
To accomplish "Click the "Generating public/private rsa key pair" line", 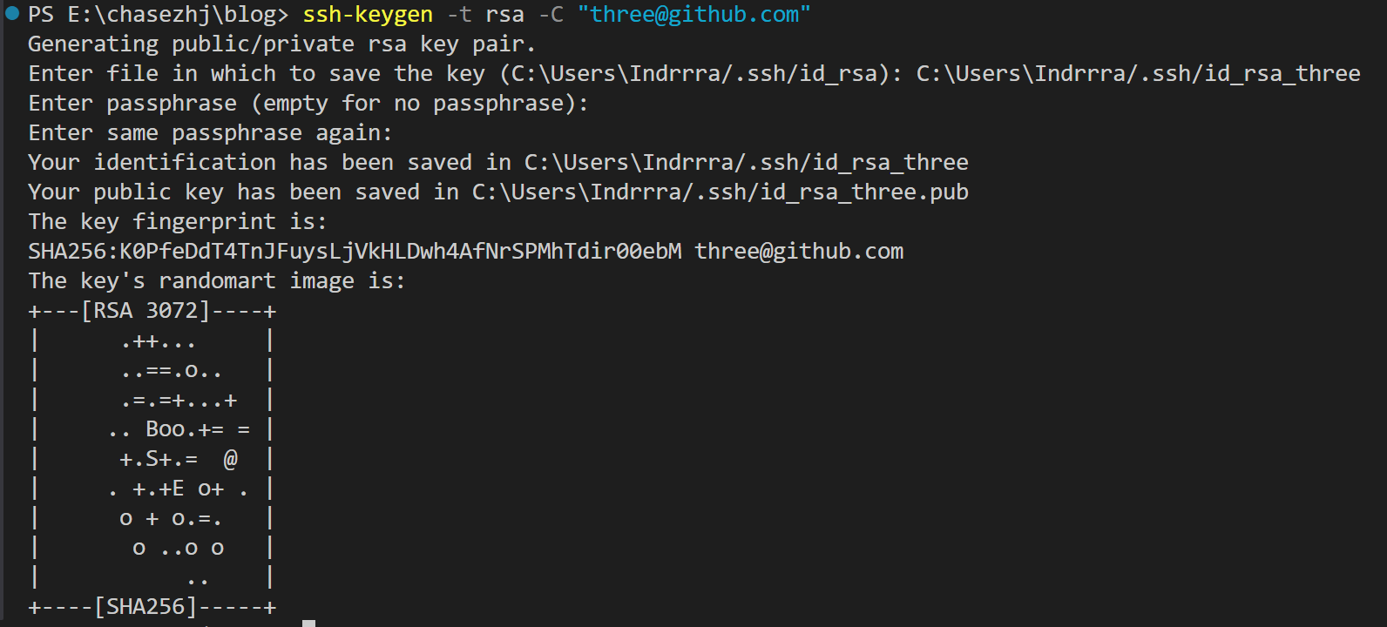I will (x=282, y=44).
